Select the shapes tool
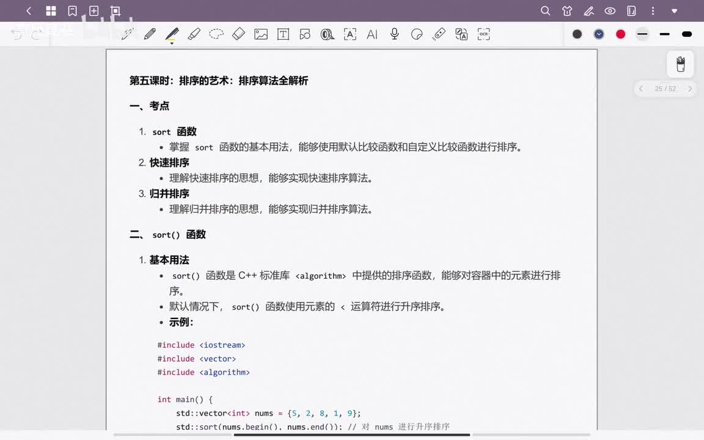Image resolution: width=704 pixels, height=440 pixels. coord(306,34)
